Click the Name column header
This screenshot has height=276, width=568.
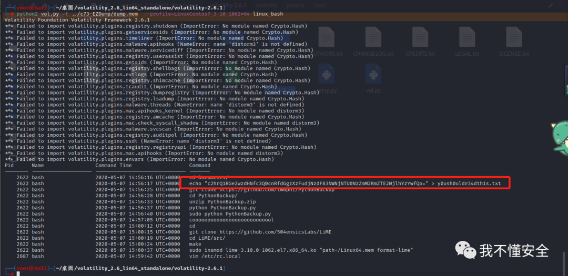(x=38, y=165)
